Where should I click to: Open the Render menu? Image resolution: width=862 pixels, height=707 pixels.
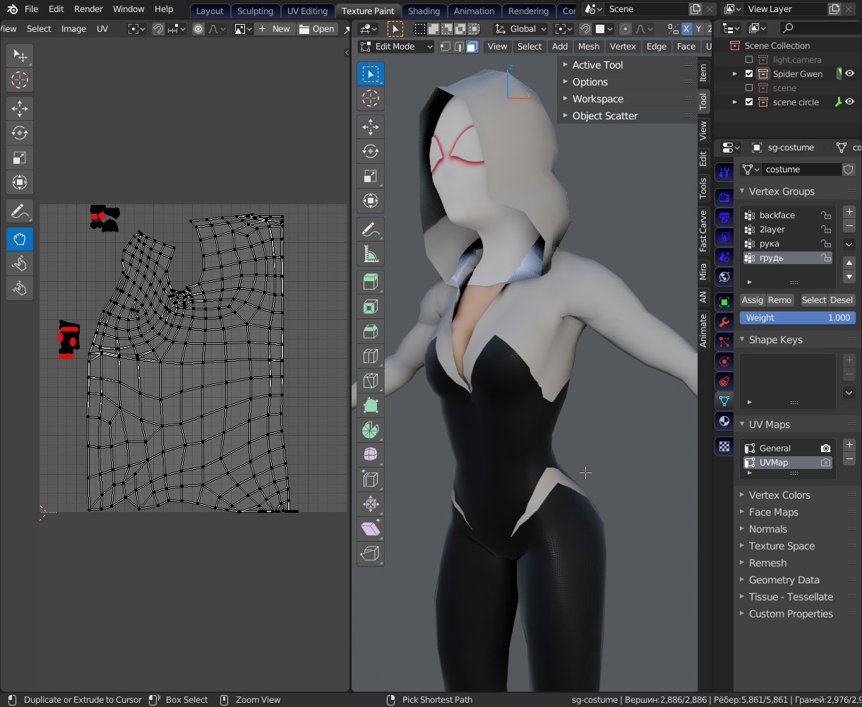[88, 9]
